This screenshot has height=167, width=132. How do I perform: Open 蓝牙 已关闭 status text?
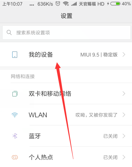point(110,136)
